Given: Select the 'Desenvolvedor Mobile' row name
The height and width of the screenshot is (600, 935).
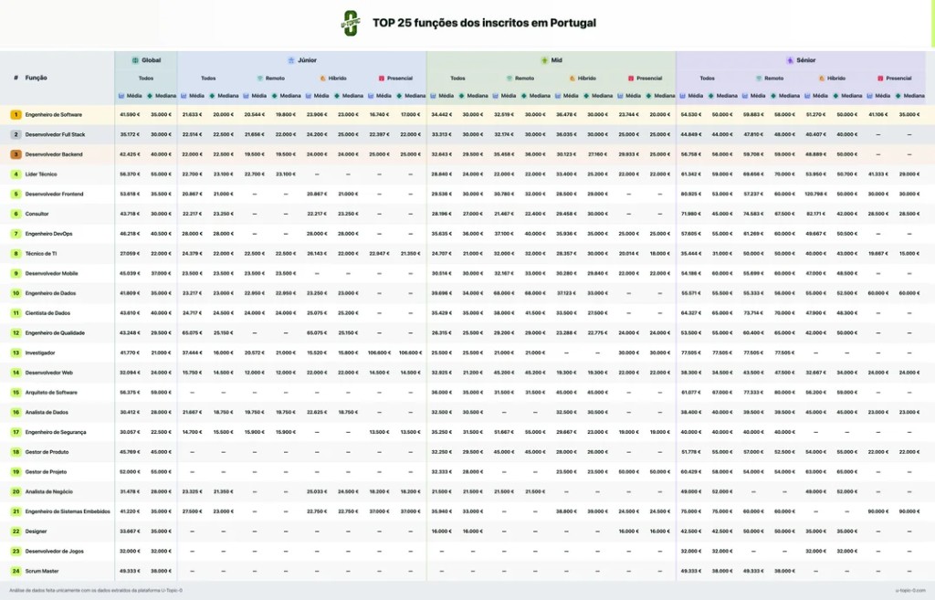Looking at the screenshot, I should pyautogui.click(x=52, y=274).
